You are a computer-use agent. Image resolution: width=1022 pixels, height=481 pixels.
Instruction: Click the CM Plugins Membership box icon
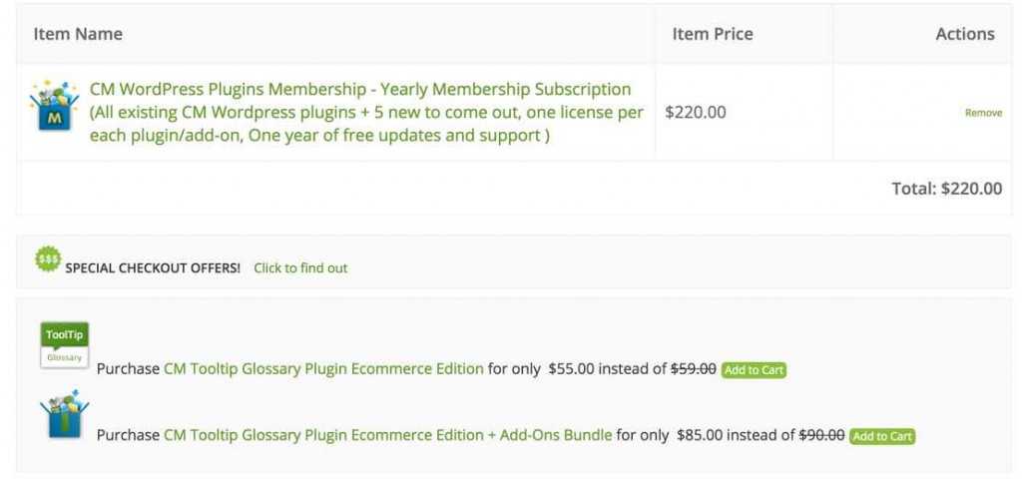[x=54, y=107]
